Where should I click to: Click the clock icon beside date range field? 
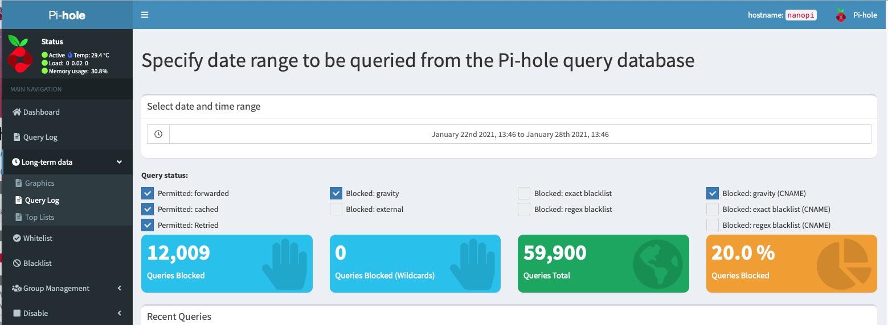tap(158, 135)
